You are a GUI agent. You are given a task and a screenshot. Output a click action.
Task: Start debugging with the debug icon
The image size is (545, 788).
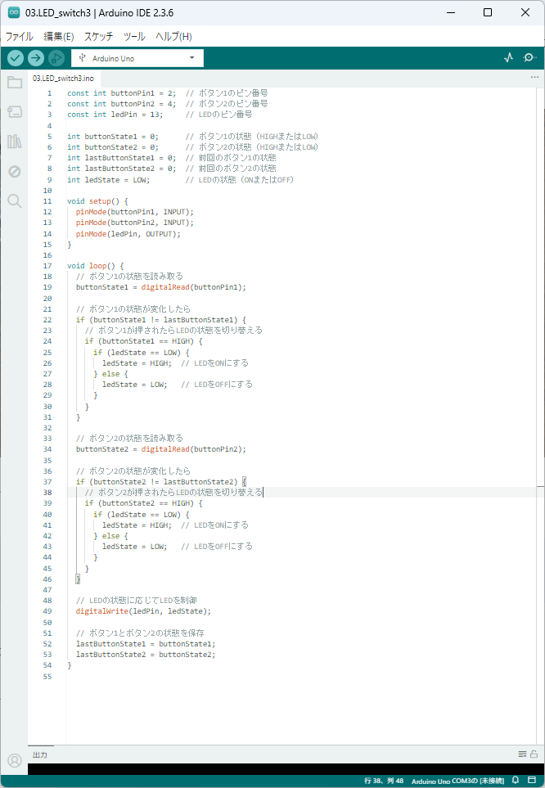point(56,58)
